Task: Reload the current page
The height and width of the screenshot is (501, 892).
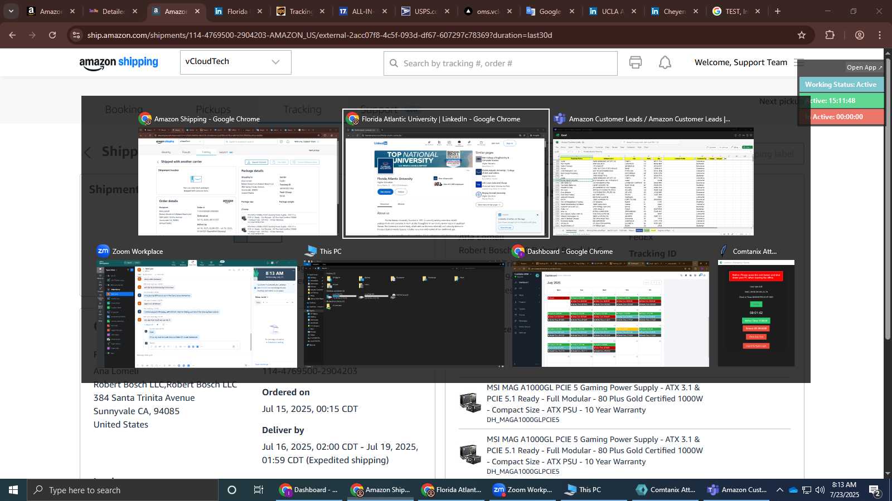Action: [52, 35]
